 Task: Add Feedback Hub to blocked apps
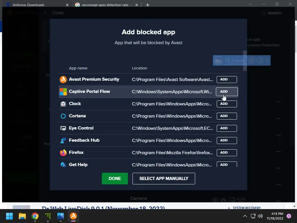pos(227,140)
